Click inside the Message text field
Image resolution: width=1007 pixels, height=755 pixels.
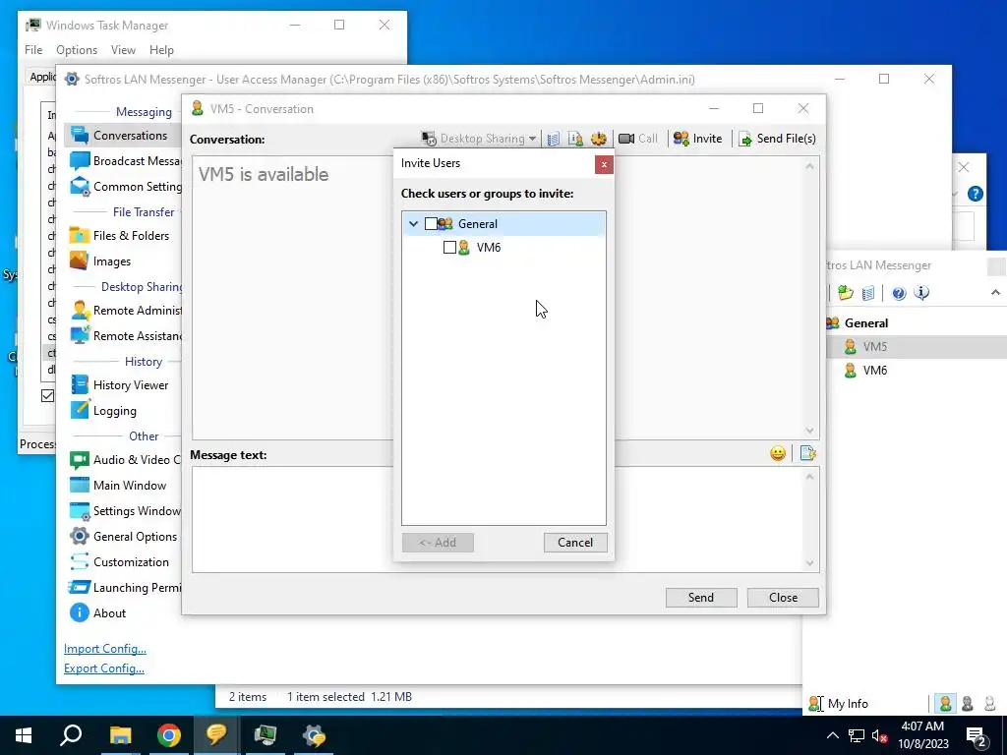(x=497, y=519)
